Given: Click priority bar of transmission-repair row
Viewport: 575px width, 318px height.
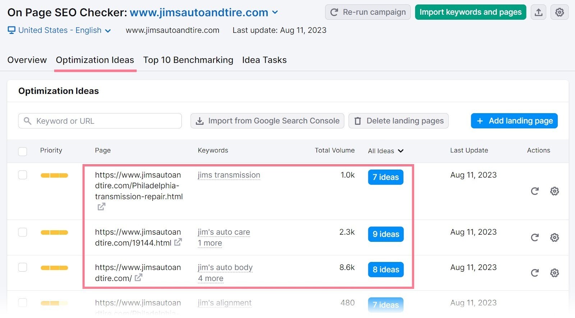Looking at the screenshot, I should pos(54,175).
